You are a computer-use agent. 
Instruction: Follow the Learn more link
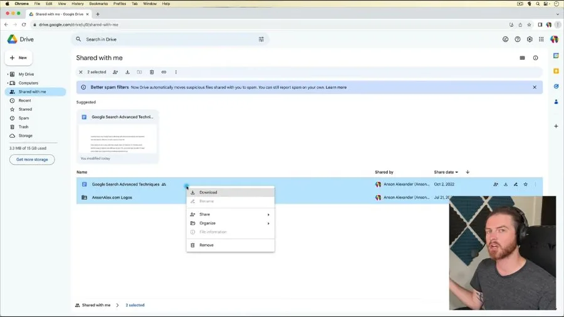tap(336, 87)
